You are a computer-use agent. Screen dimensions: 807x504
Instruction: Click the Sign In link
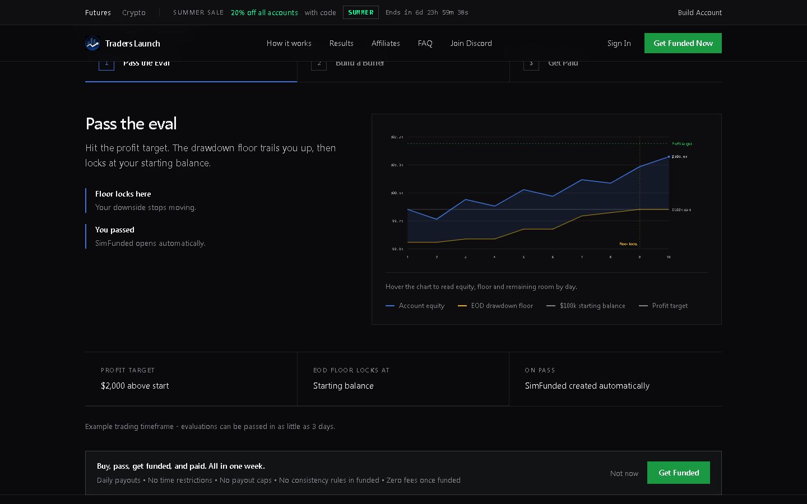[x=619, y=43]
